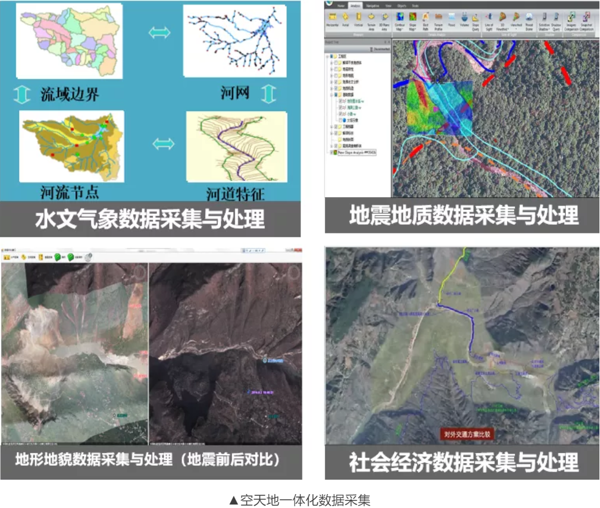Screen dimensions: 600x508
Task: Toggle checkbox of first folder under root
Action: [335, 64]
